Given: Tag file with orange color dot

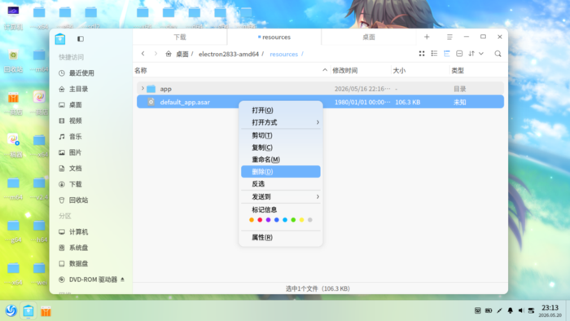Looking at the screenshot, I should click(252, 220).
